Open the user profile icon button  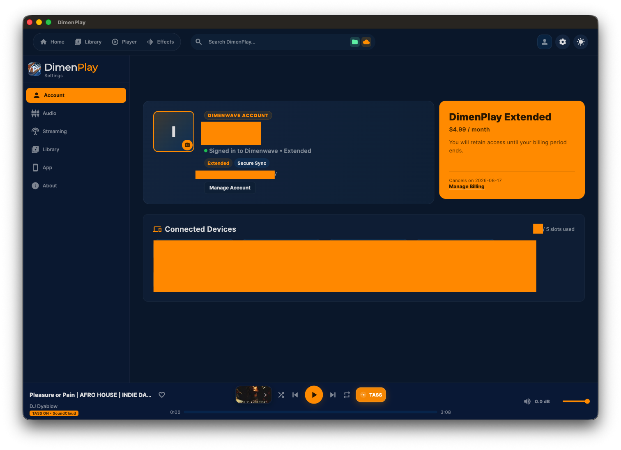click(x=545, y=42)
